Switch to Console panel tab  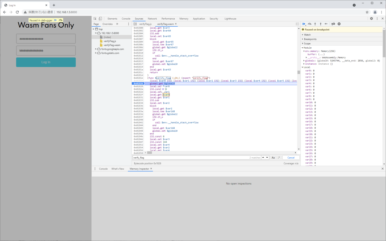(x=126, y=19)
